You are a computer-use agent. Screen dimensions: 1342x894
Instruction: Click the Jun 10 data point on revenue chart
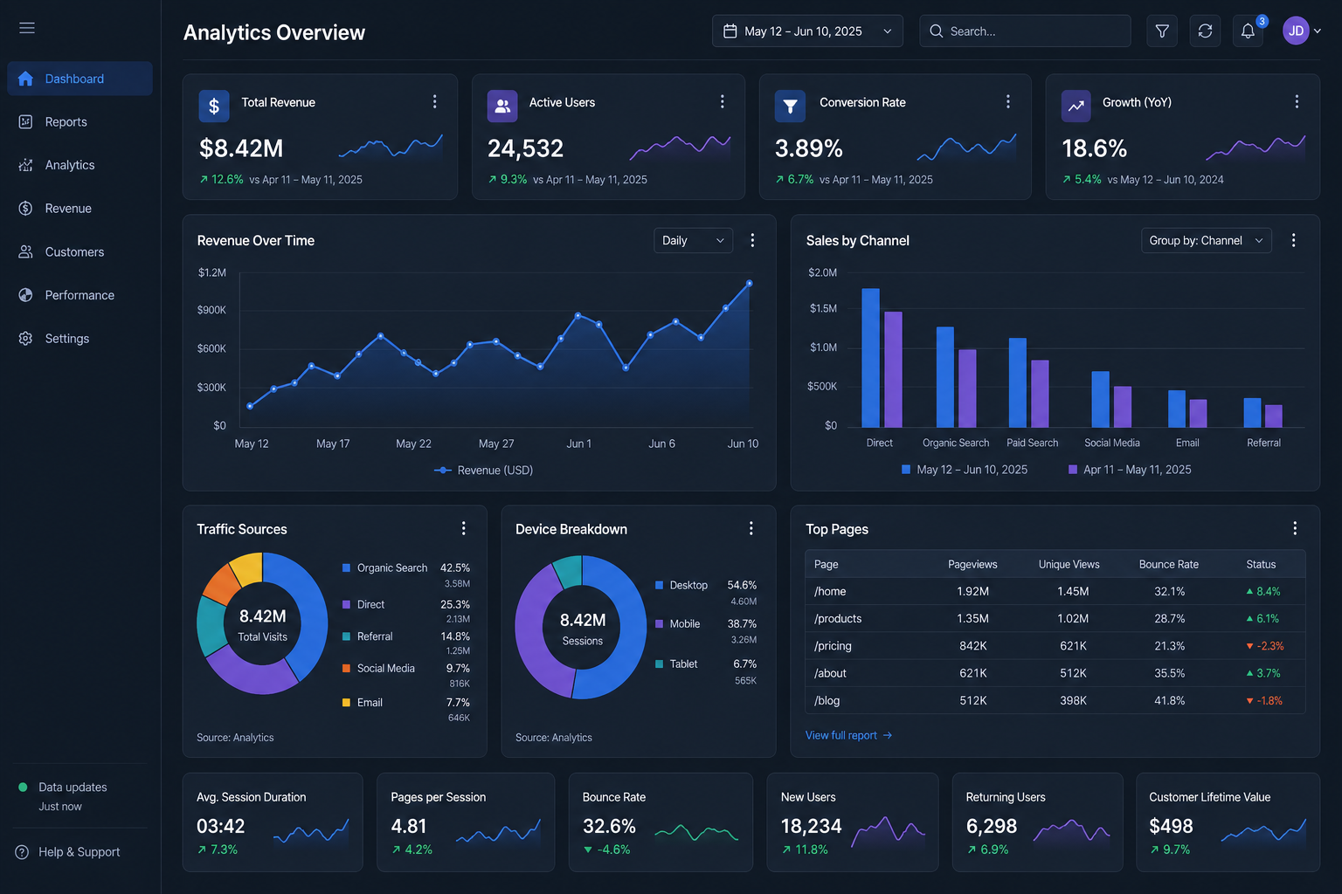[x=750, y=284]
